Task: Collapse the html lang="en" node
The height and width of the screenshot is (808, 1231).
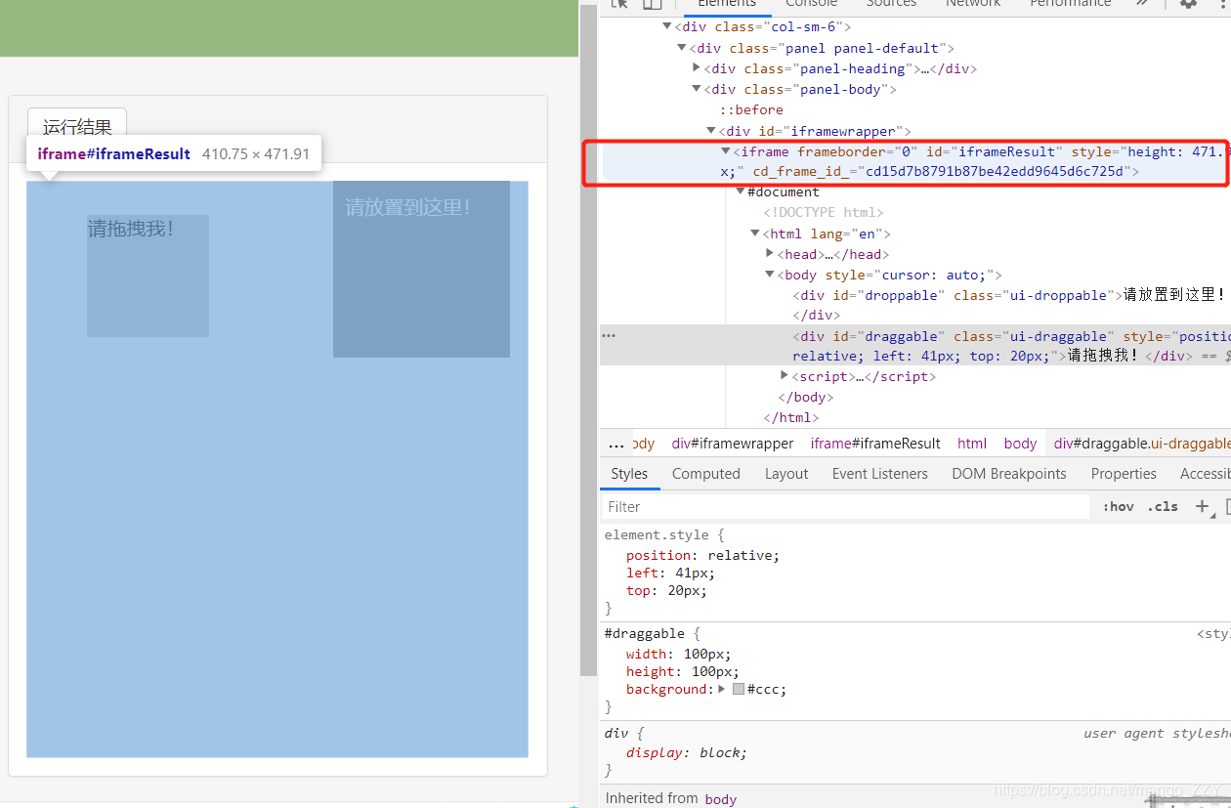Action: 755,234
